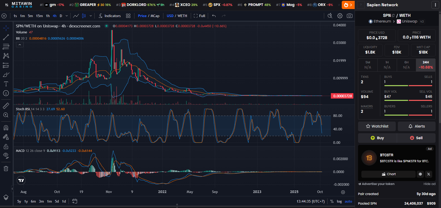
Task: Select the trend line drawing tool
Action: pyautogui.click(x=6, y=38)
